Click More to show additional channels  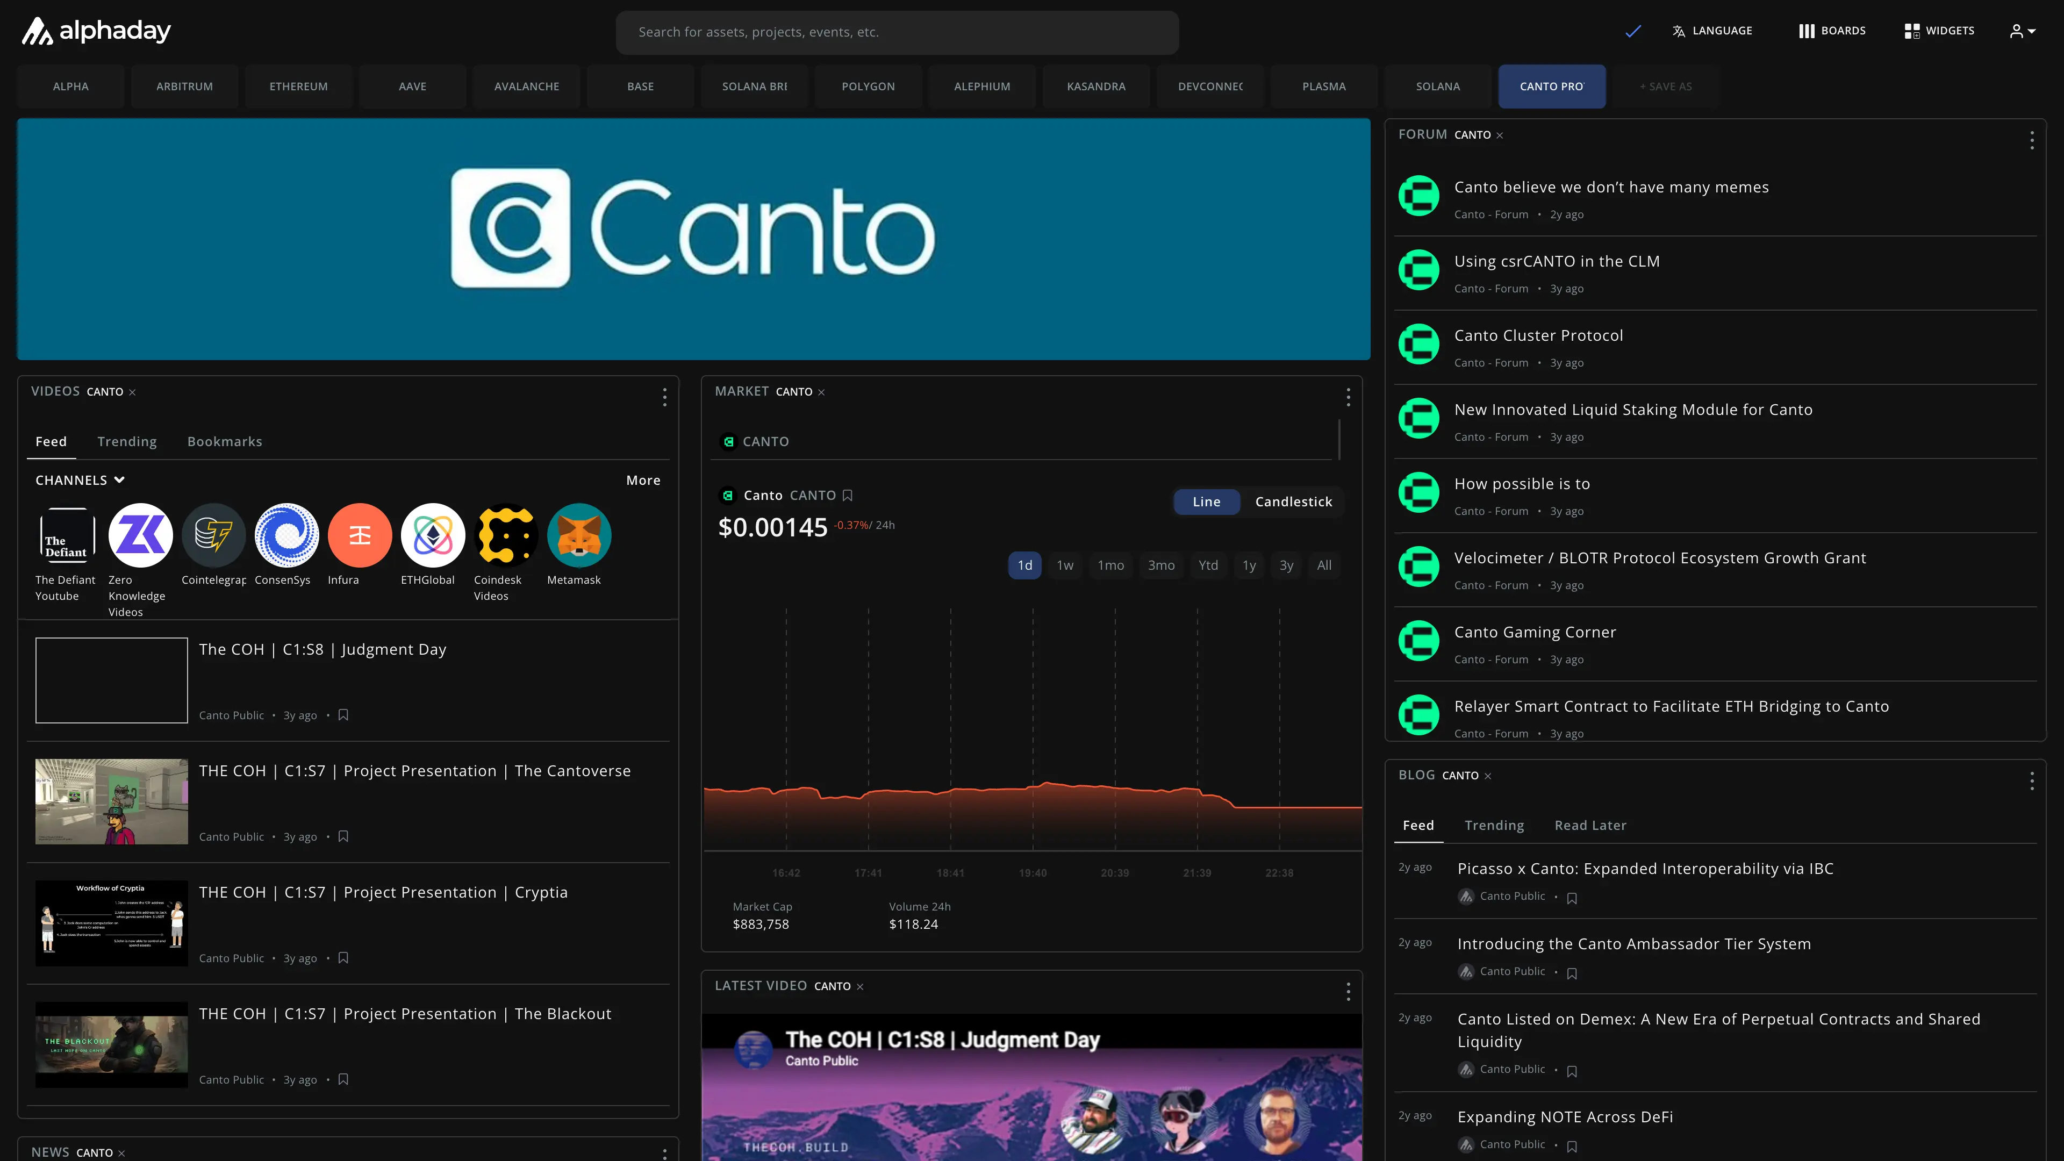pos(643,481)
